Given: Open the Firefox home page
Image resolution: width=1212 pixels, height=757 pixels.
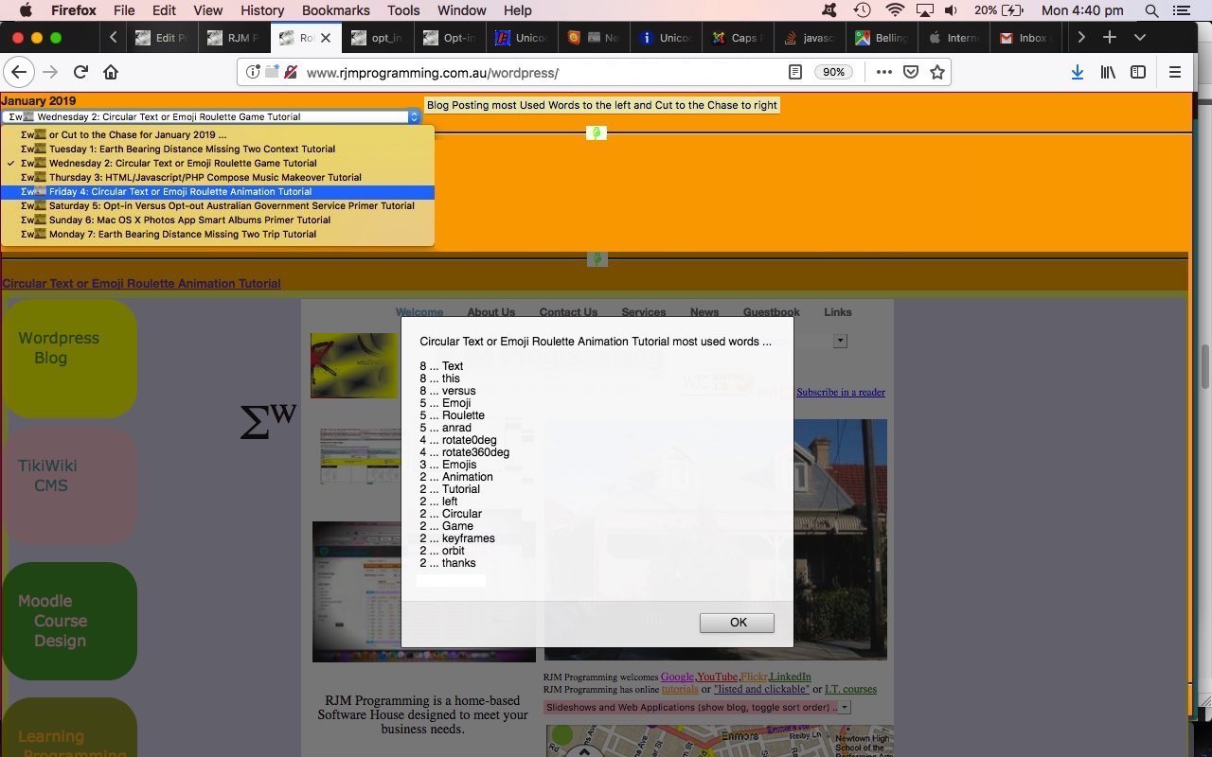Looking at the screenshot, I should [x=110, y=72].
